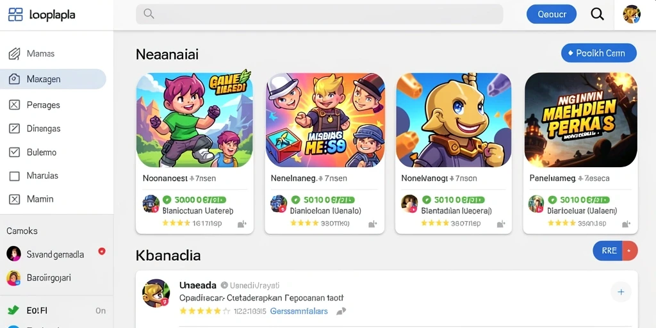Click the top search input field

pos(319,14)
